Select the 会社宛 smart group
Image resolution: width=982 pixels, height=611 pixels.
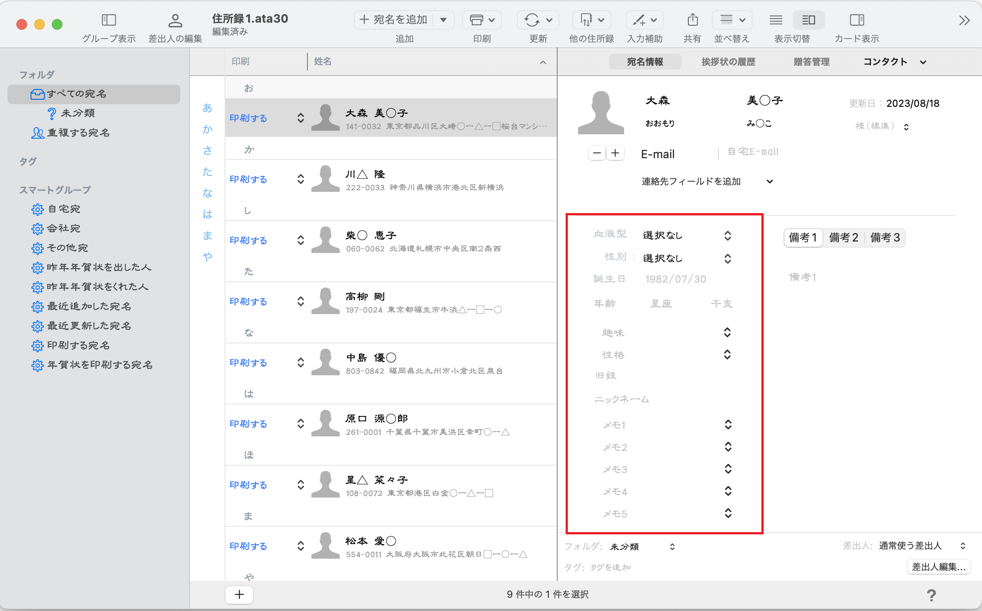64,228
